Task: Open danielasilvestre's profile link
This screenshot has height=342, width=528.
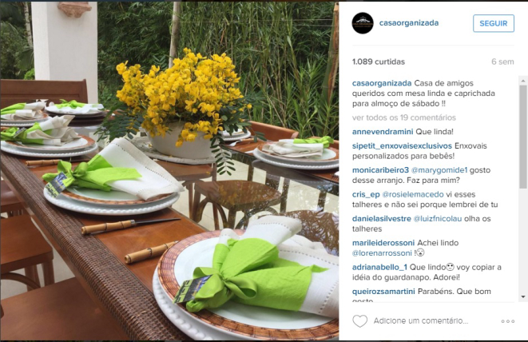Action: point(382,219)
